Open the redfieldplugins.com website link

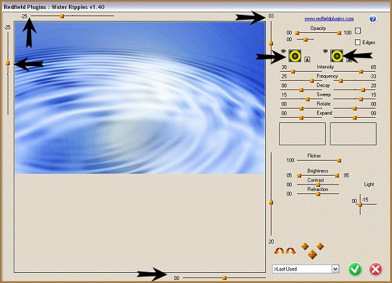coord(329,19)
